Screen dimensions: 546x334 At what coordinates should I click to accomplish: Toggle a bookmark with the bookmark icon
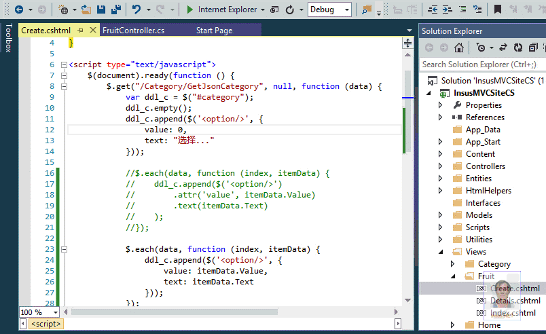click(x=498, y=10)
